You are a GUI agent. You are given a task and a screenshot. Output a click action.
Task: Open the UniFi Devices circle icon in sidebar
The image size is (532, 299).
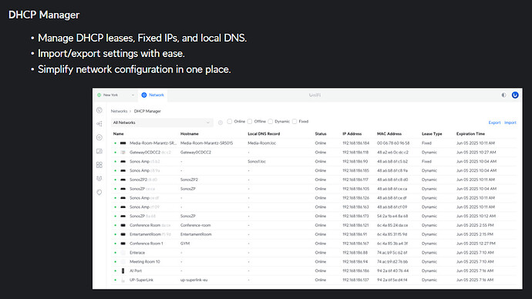(99, 137)
